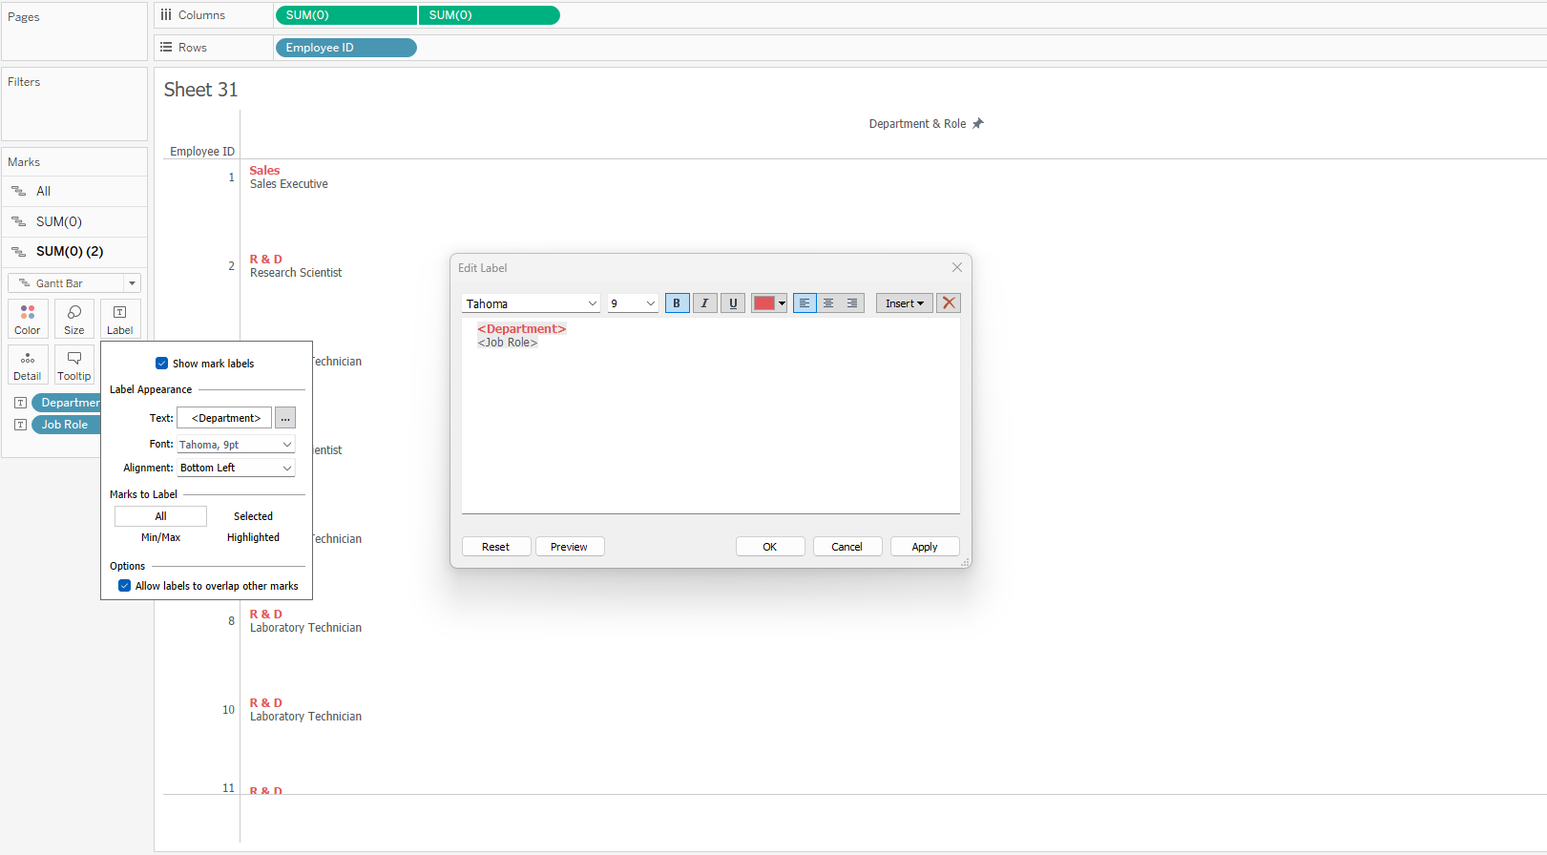This screenshot has width=1547, height=855.
Task: Open the Detail mark card
Action: coord(28,365)
